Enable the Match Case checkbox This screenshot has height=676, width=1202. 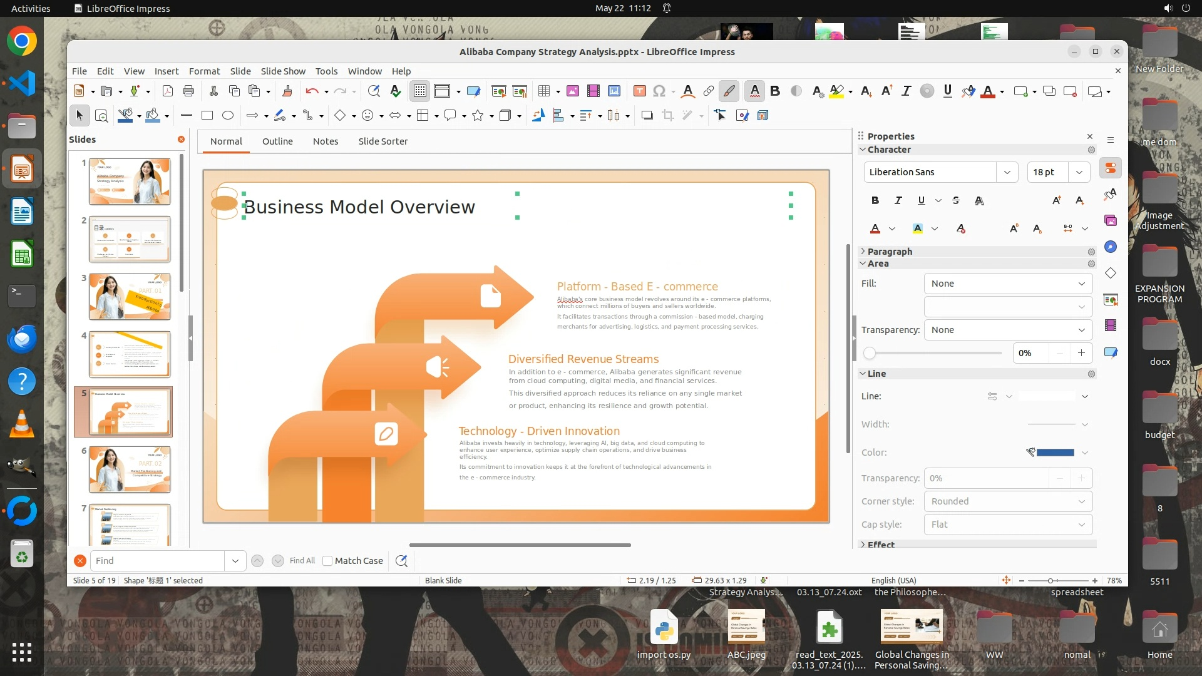pyautogui.click(x=327, y=561)
